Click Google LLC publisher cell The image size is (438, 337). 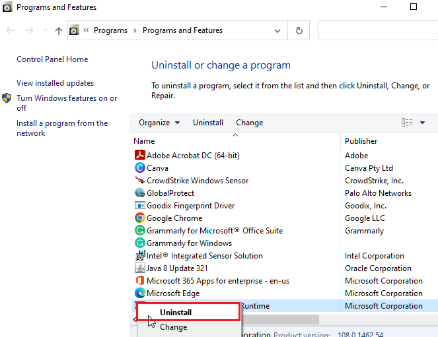coord(365,218)
